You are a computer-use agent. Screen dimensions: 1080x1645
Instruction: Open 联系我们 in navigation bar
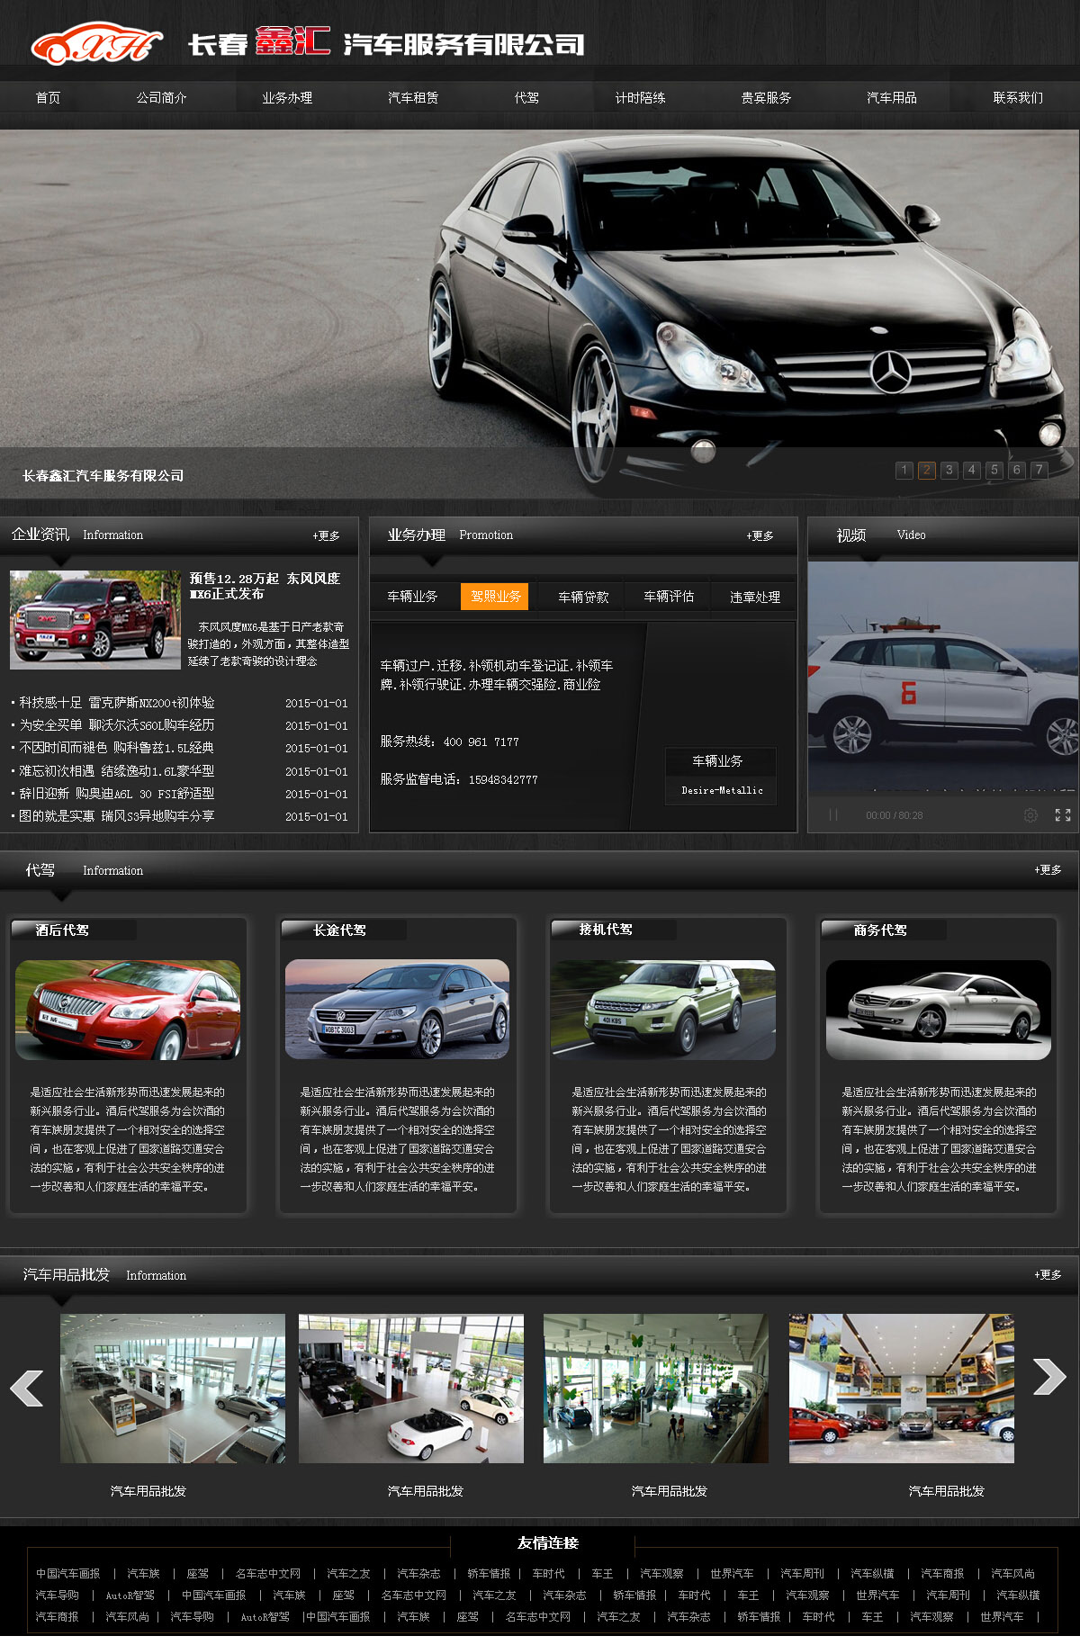tap(1018, 98)
